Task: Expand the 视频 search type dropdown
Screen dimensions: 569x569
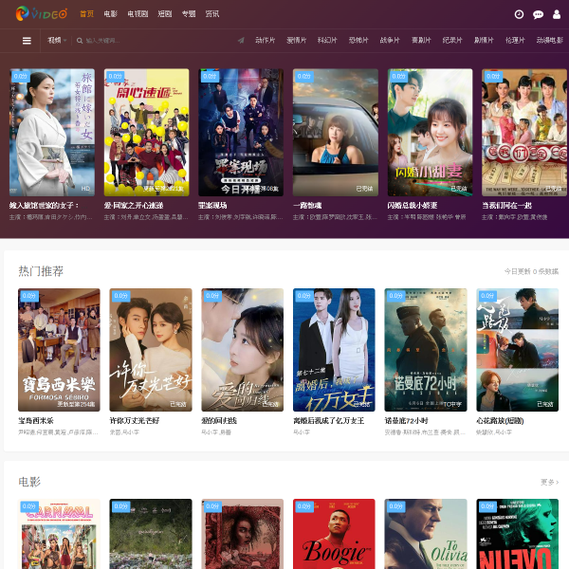Action: click(x=57, y=40)
